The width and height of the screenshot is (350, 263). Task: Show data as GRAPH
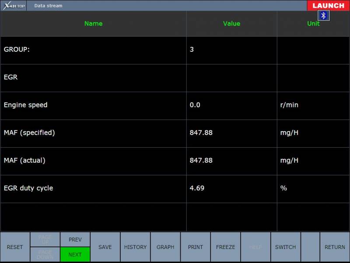coord(165,247)
